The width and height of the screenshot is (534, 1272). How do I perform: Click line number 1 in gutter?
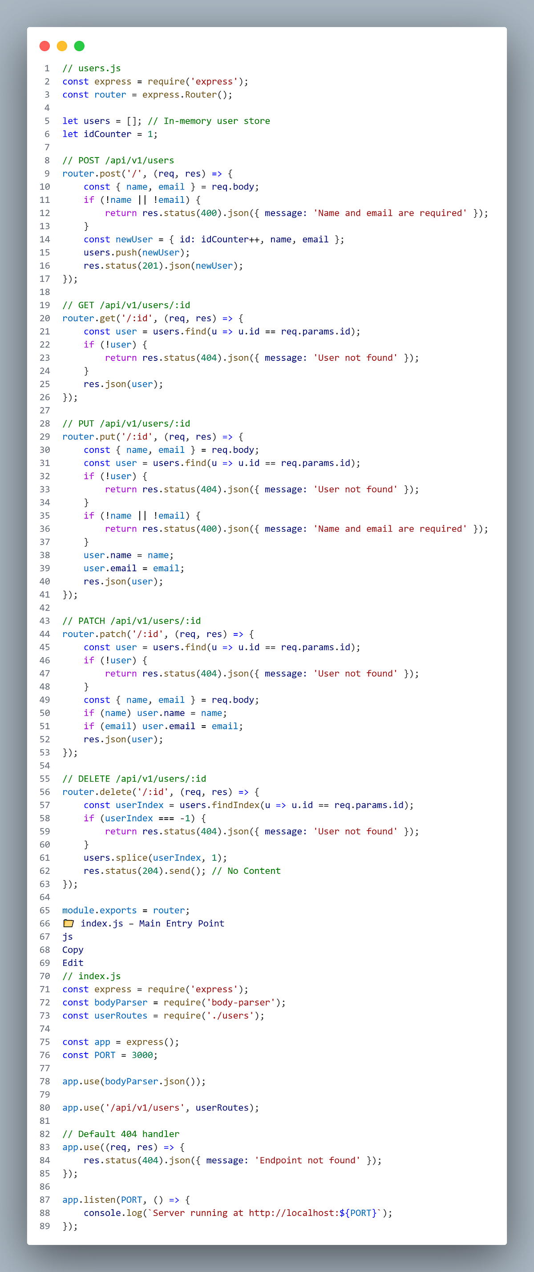pyautogui.click(x=47, y=68)
